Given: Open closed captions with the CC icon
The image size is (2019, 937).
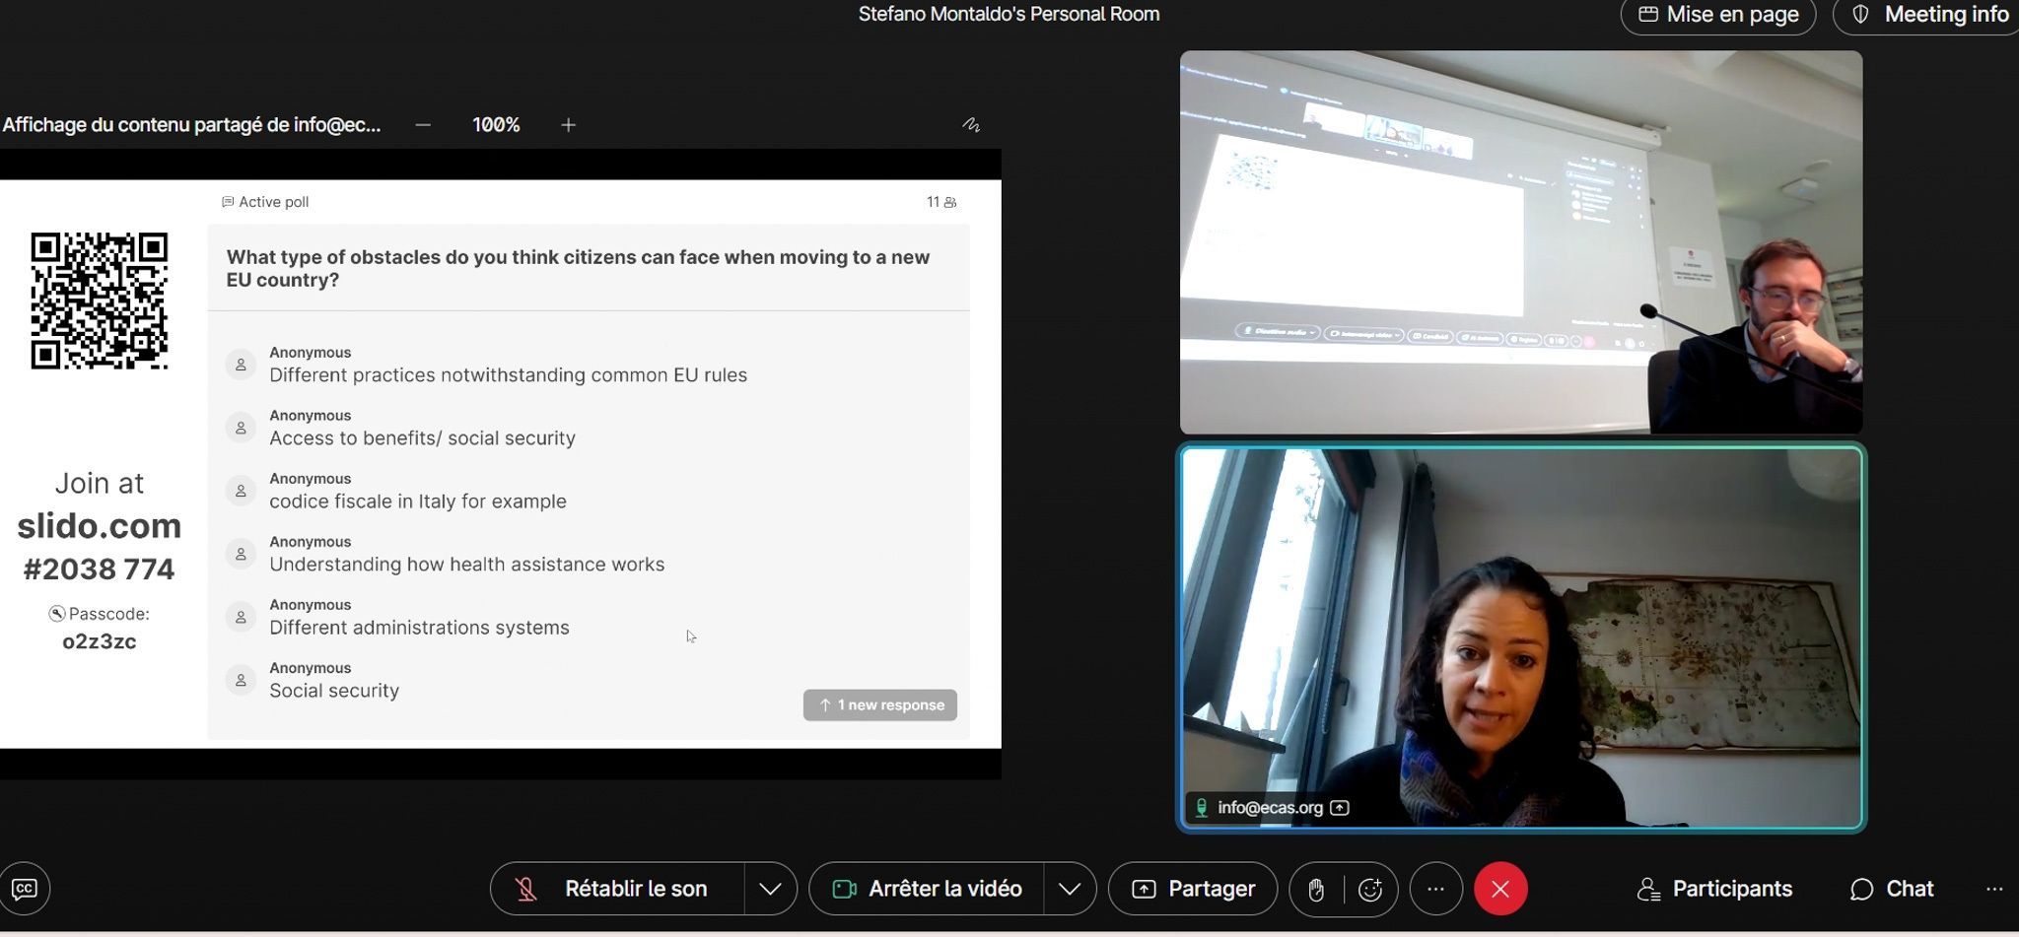Looking at the screenshot, I should [25, 889].
